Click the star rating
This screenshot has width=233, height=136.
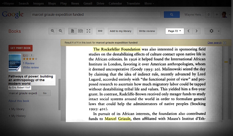(30, 59)
